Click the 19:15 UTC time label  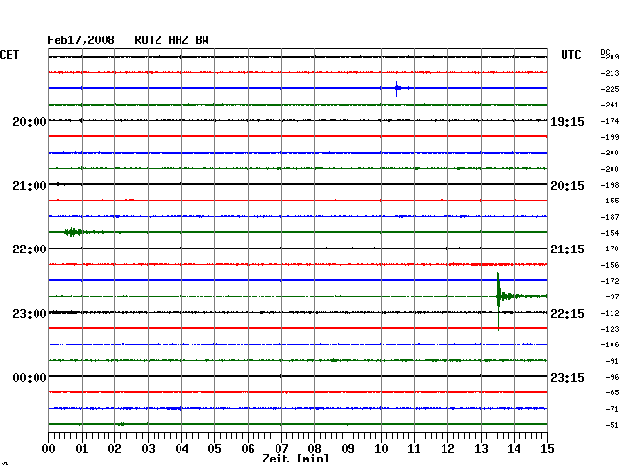point(567,121)
